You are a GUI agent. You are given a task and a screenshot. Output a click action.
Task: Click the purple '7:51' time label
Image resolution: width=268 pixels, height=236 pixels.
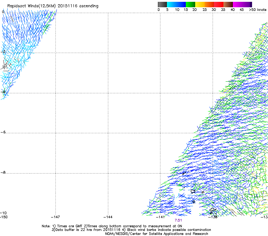(178, 220)
